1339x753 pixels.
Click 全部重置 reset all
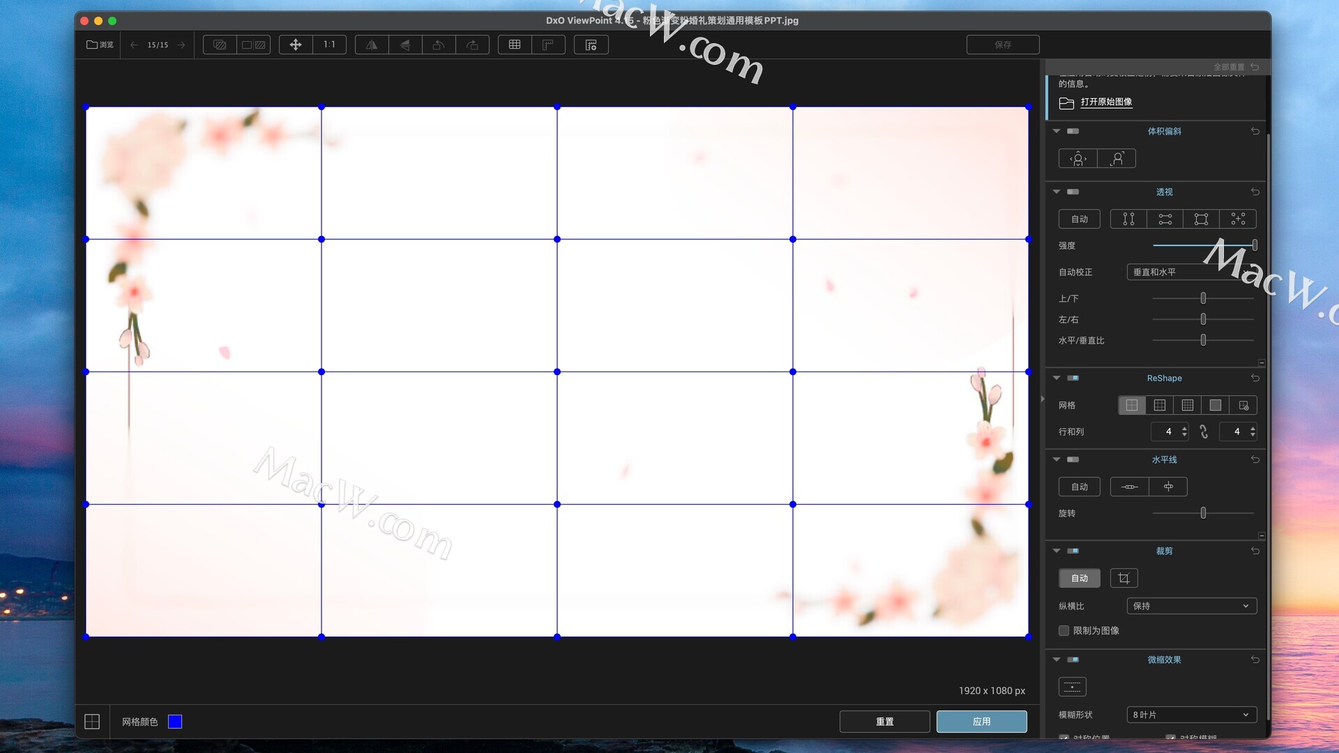(1236, 67)
